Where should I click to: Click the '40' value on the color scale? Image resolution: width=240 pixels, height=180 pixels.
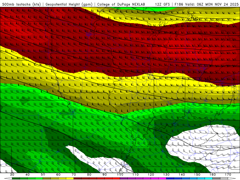coord(28,175)
